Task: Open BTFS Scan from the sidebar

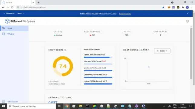Action: click(x=13, y=101)
